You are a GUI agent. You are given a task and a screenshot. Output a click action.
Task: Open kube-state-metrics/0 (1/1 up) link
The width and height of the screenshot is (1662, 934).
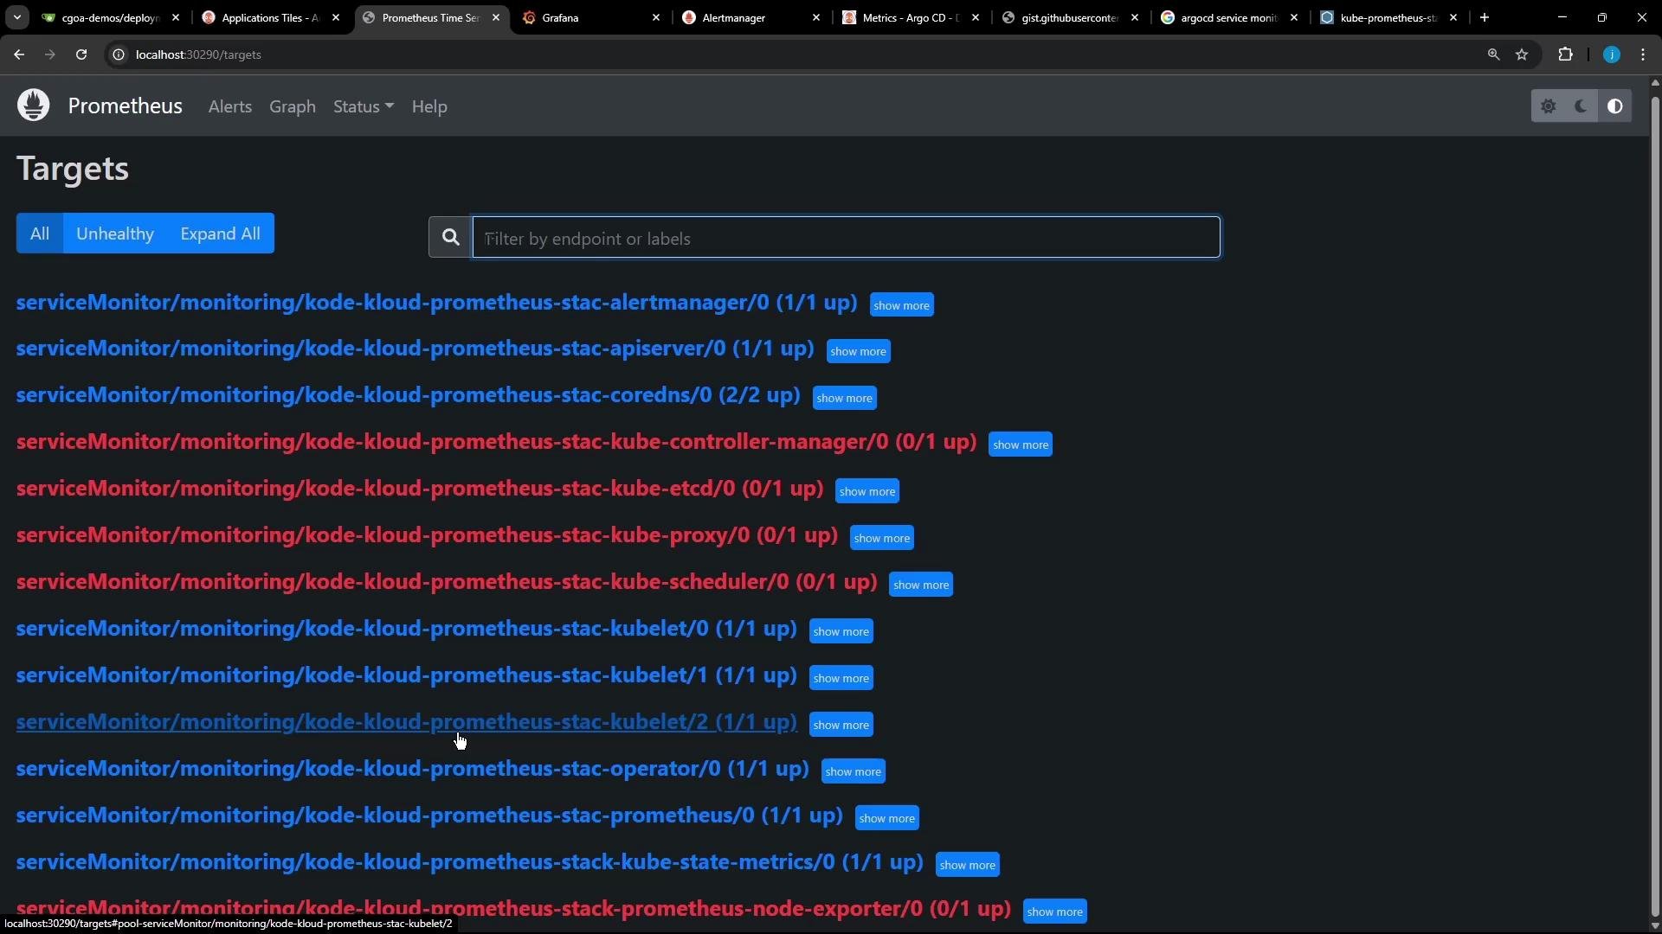coord(469,862)
